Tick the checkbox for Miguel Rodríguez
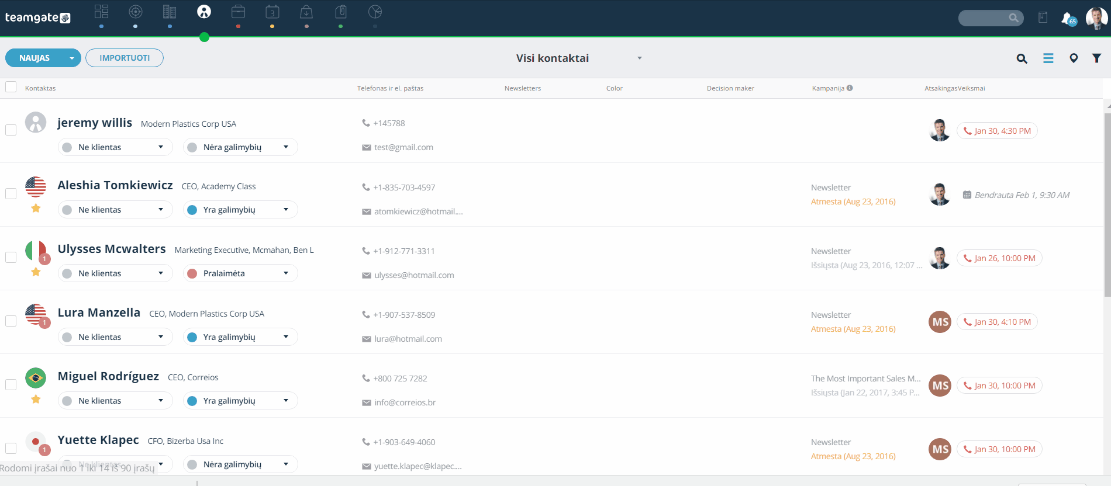This screenshot has height=486, width=1111. pyautogui.click(x=11, y=384)
